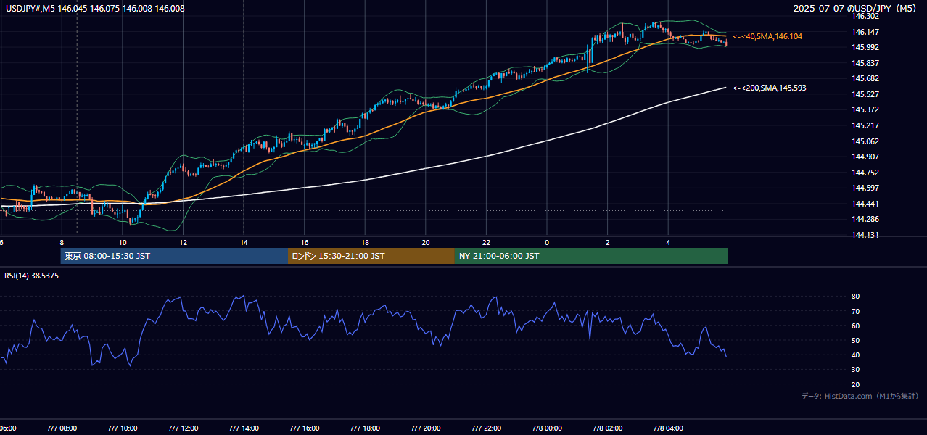This screenshot has height=435, width=927.
Task: Click price axis value 145.837
Action: tap(865, 63)
